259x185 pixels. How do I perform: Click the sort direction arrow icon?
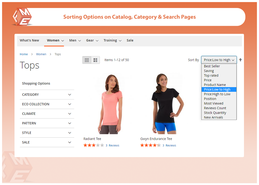pos(240,60)
